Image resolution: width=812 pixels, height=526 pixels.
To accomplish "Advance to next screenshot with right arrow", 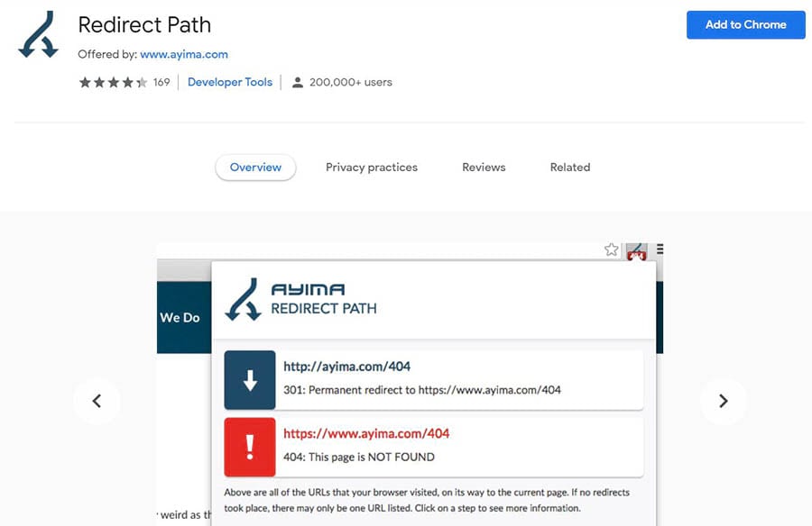I will pyautogui.click(x=723, y=401).
